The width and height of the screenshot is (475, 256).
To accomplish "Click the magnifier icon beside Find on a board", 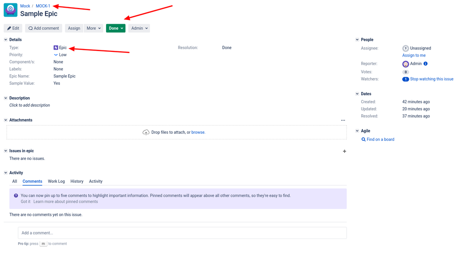I will 363,139.
